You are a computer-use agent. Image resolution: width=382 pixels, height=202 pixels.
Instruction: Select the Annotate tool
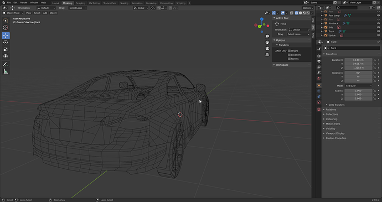[6, 64]
